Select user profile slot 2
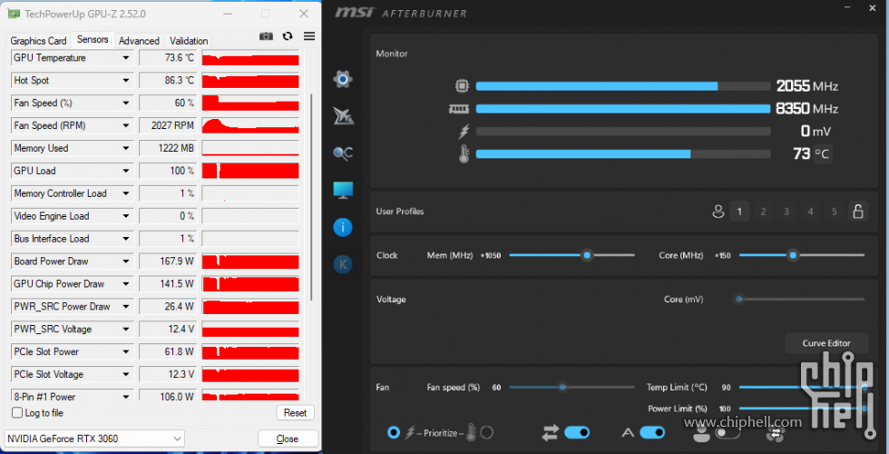889x454 pixels. coord(763,212)
